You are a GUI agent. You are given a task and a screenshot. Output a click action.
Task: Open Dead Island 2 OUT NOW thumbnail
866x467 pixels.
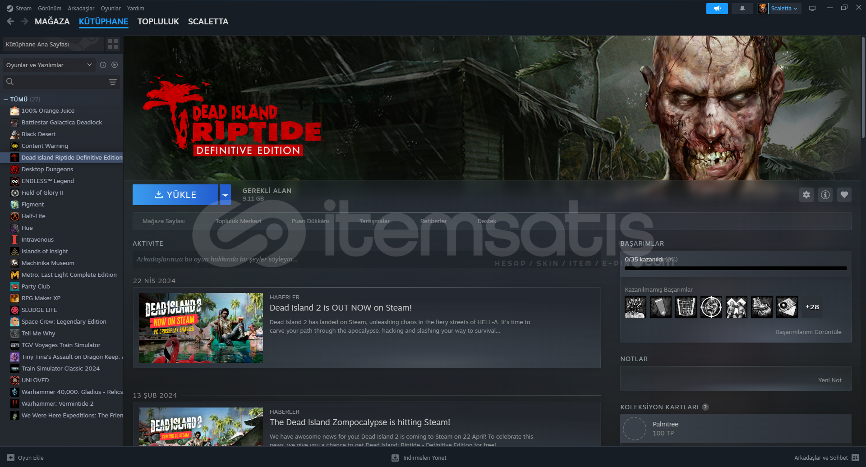[x=201, y=328]
